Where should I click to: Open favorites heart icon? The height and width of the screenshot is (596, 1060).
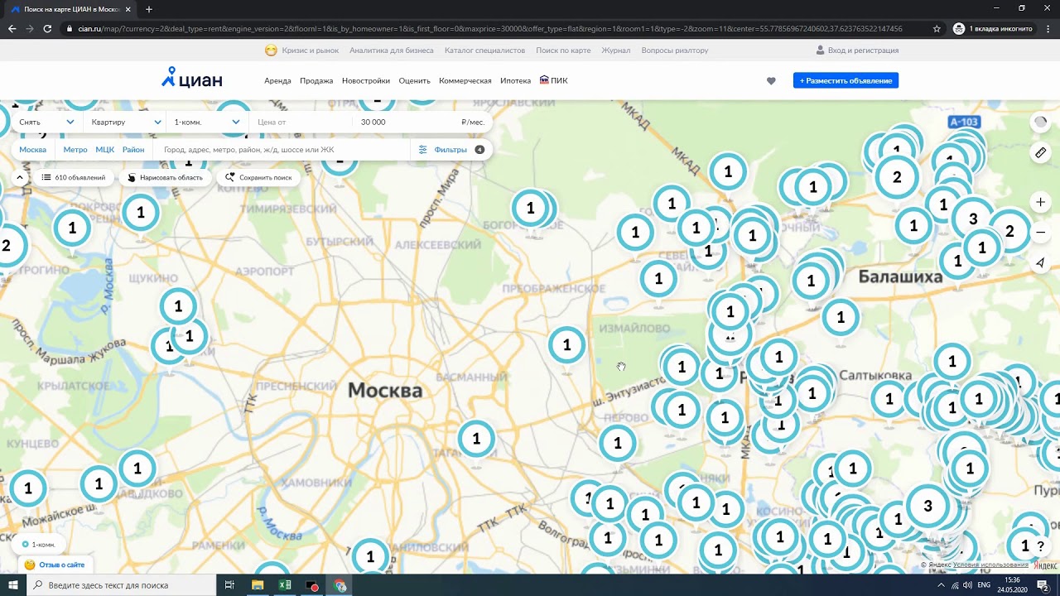pos(771,81)
